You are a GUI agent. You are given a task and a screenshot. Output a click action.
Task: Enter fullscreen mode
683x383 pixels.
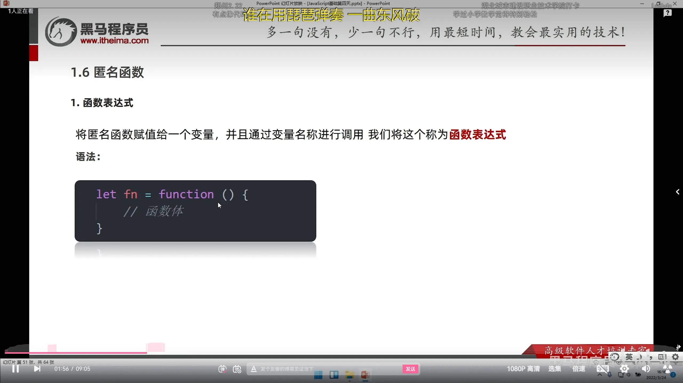pyautogui.click(x=668, y=369)
